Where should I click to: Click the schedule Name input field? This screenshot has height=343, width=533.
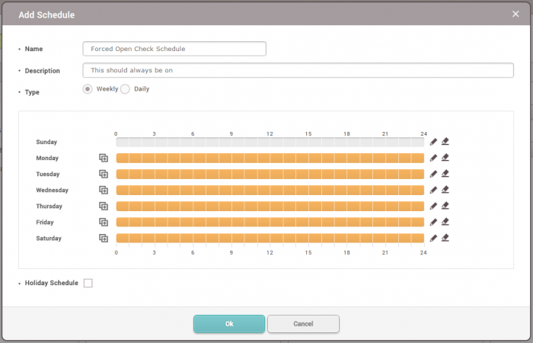174,49
